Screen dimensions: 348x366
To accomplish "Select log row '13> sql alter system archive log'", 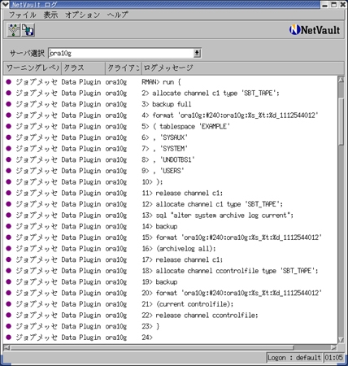I will [171, 216].
